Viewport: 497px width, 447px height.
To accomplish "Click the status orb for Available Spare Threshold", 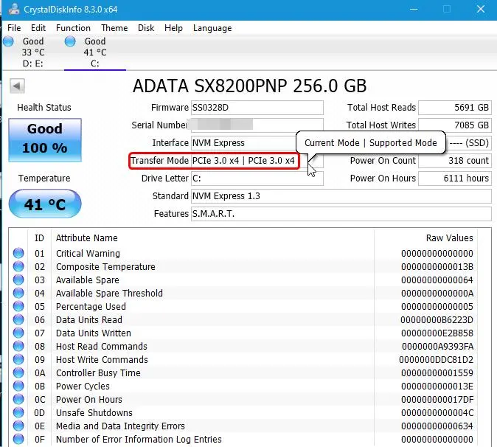I will click(18, 293).
